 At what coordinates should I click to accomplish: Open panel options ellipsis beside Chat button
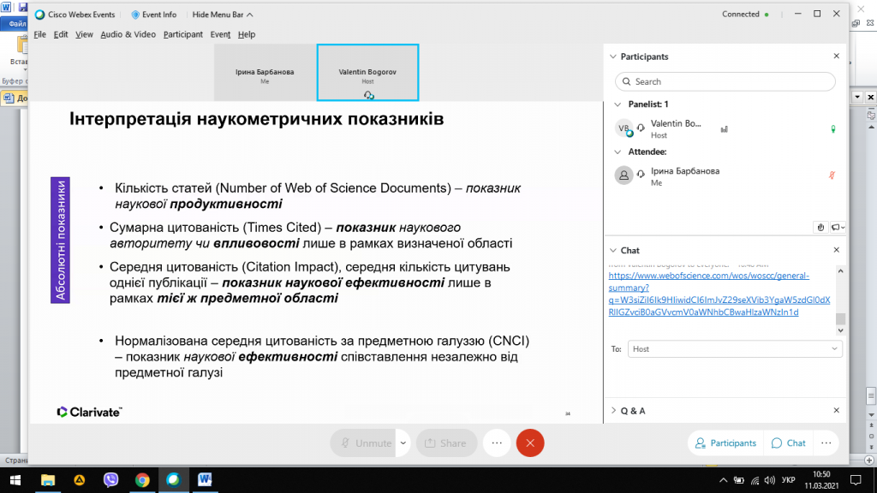pyautogui.click(x=826, y=443)
